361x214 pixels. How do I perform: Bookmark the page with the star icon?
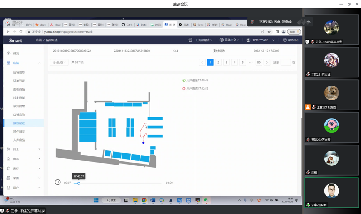point(269,32)
